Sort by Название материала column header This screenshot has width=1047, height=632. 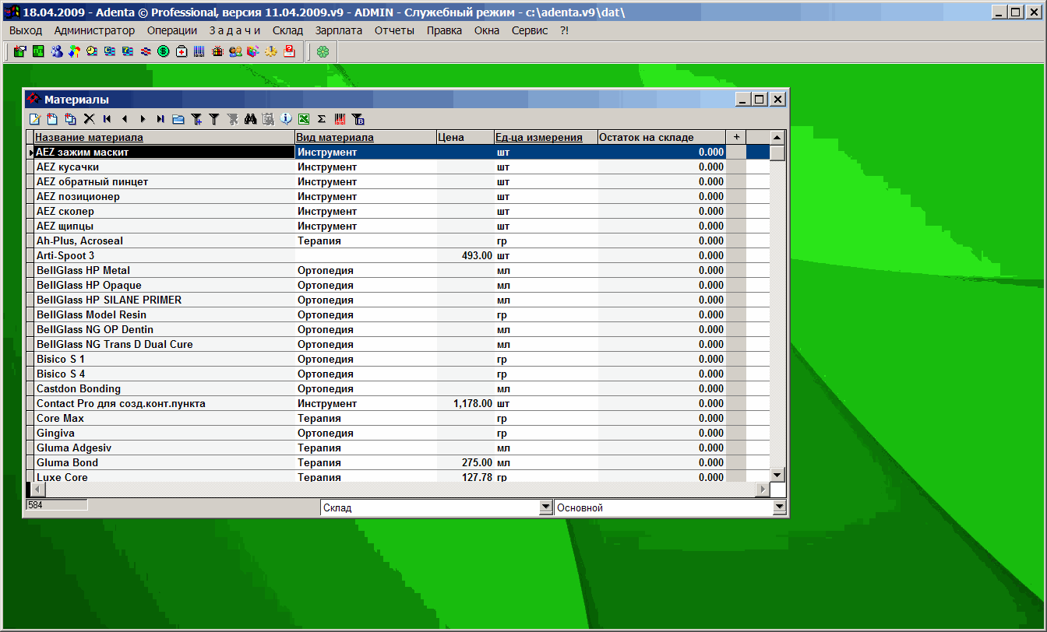[89, 137]
